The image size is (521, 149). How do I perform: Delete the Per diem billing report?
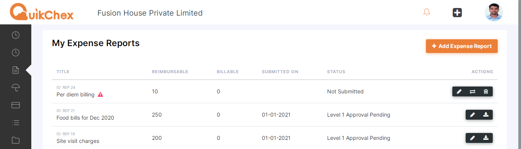(x=486, y=91)
